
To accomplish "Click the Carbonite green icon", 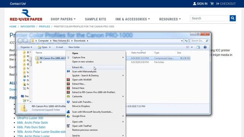I will click(68, 96).
